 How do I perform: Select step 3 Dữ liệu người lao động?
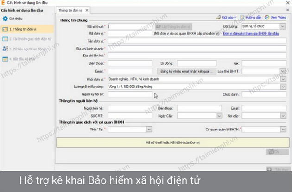point(27,49)
